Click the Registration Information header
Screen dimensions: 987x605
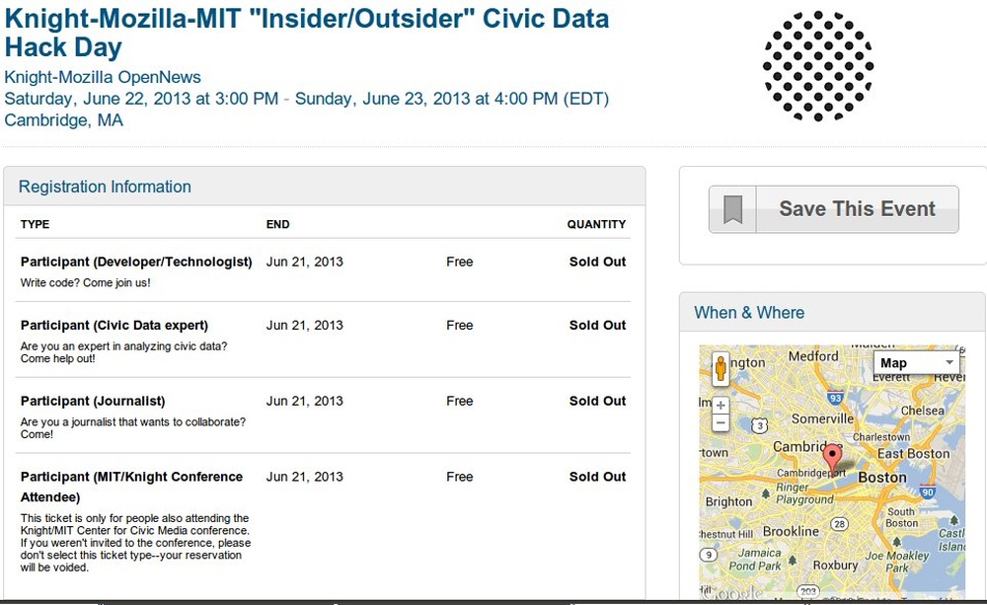pos(105,187)
